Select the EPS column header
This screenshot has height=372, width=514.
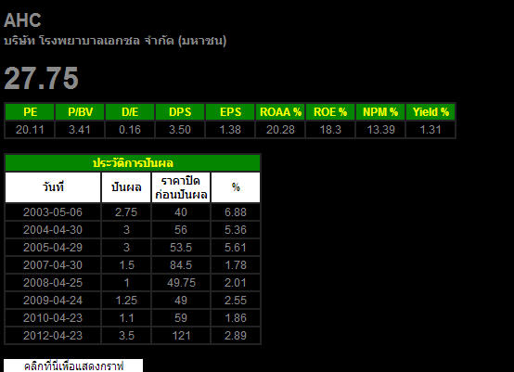[230, 112]
